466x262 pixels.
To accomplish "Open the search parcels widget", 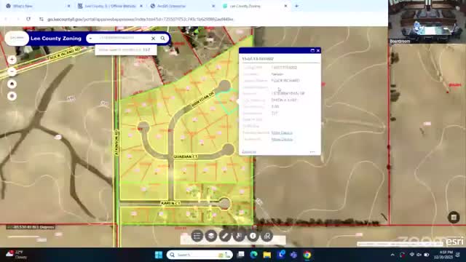I will pyautogui.click(x=267, y=236).
